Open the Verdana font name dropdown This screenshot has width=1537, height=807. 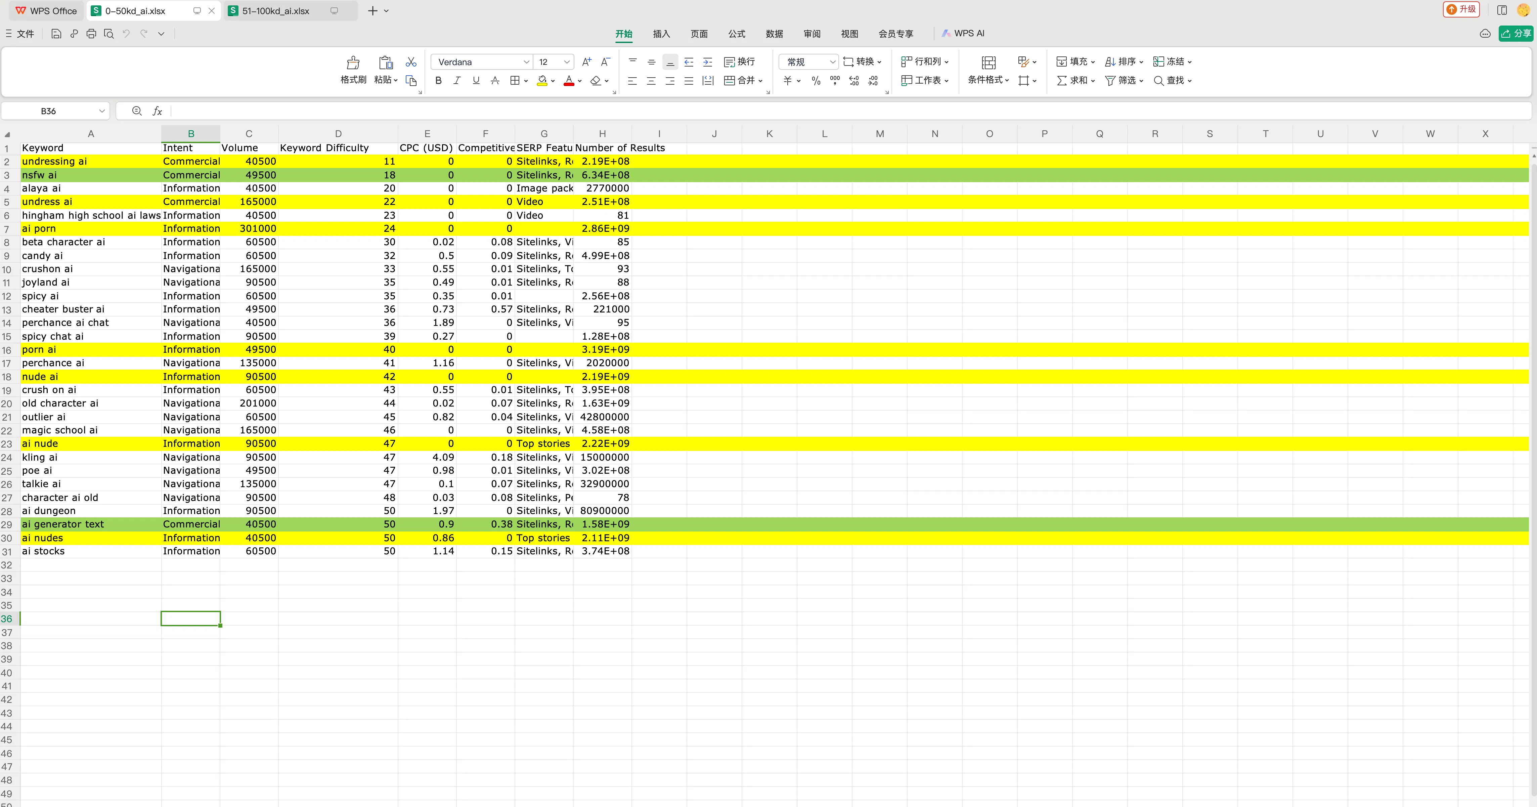pos(526,62)
